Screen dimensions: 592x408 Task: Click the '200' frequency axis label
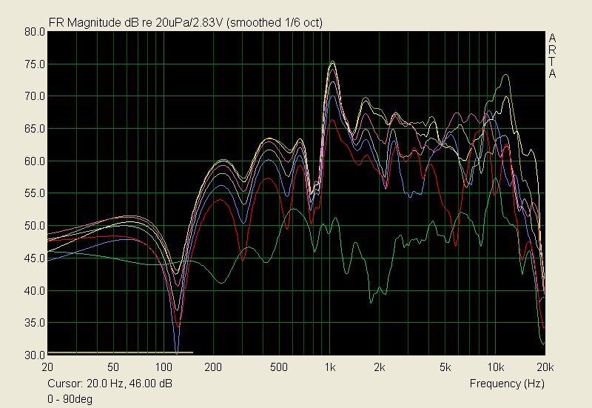click(213, 367)
